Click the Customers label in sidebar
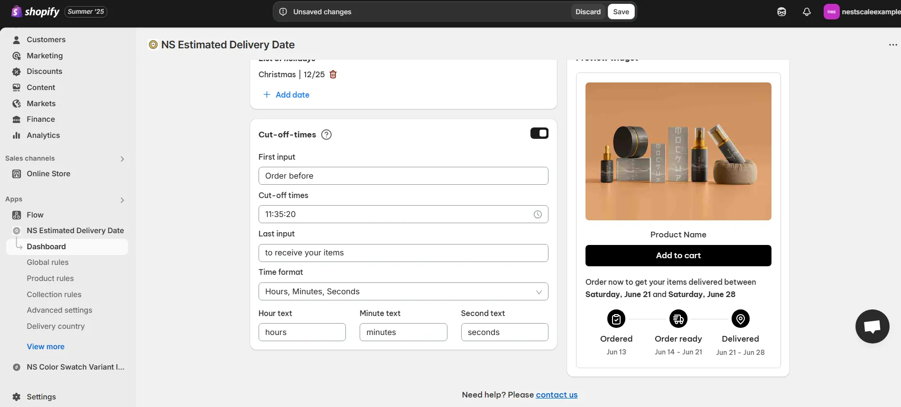This screenshot has width=901, height=407. pyautogui.click(x=46, y=40)
